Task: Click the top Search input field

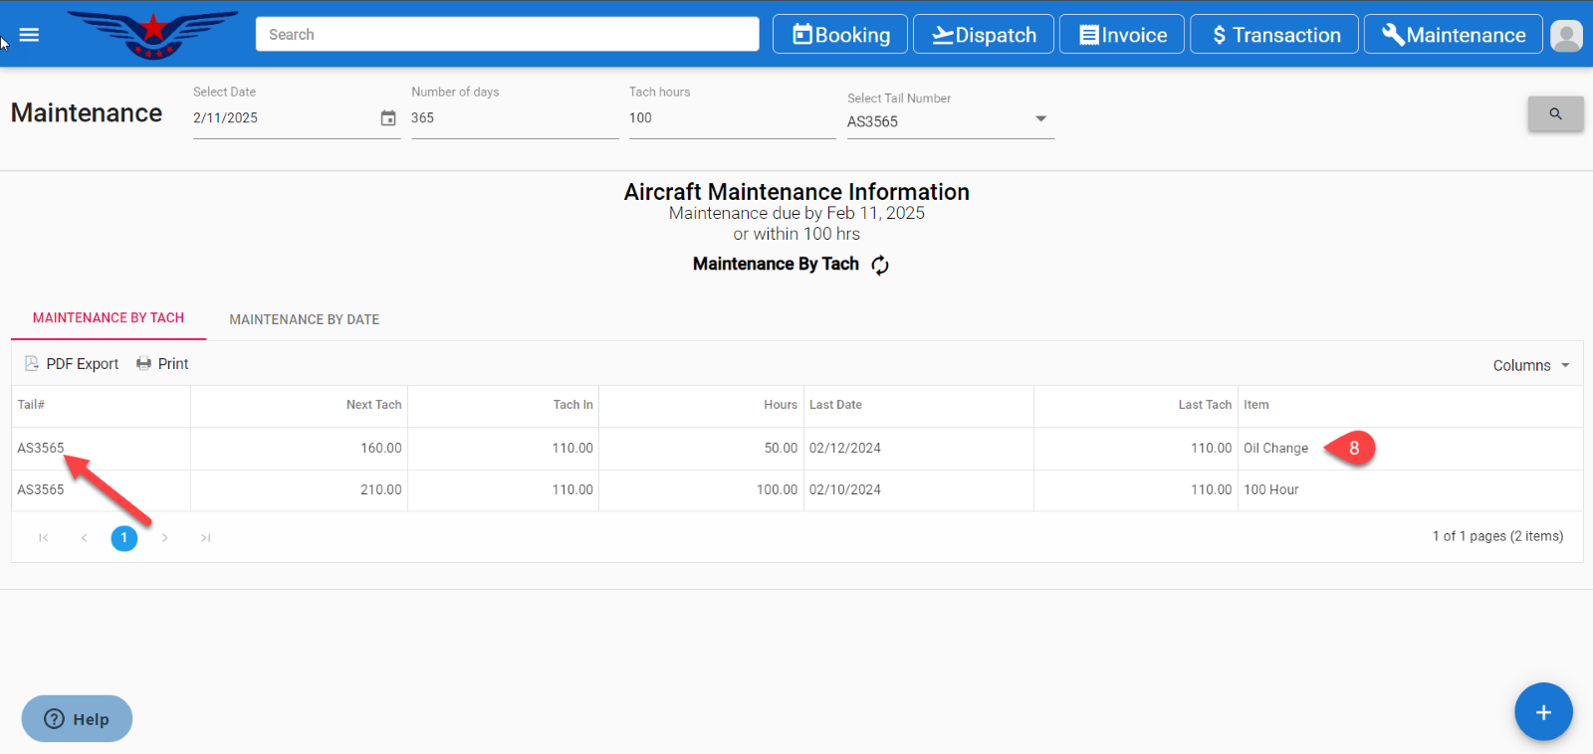Action: point(507,35)
